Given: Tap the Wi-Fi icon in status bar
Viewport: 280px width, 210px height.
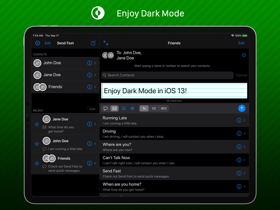Looking at the screenshot, I should pyautogui.click(x=232, y=36).
